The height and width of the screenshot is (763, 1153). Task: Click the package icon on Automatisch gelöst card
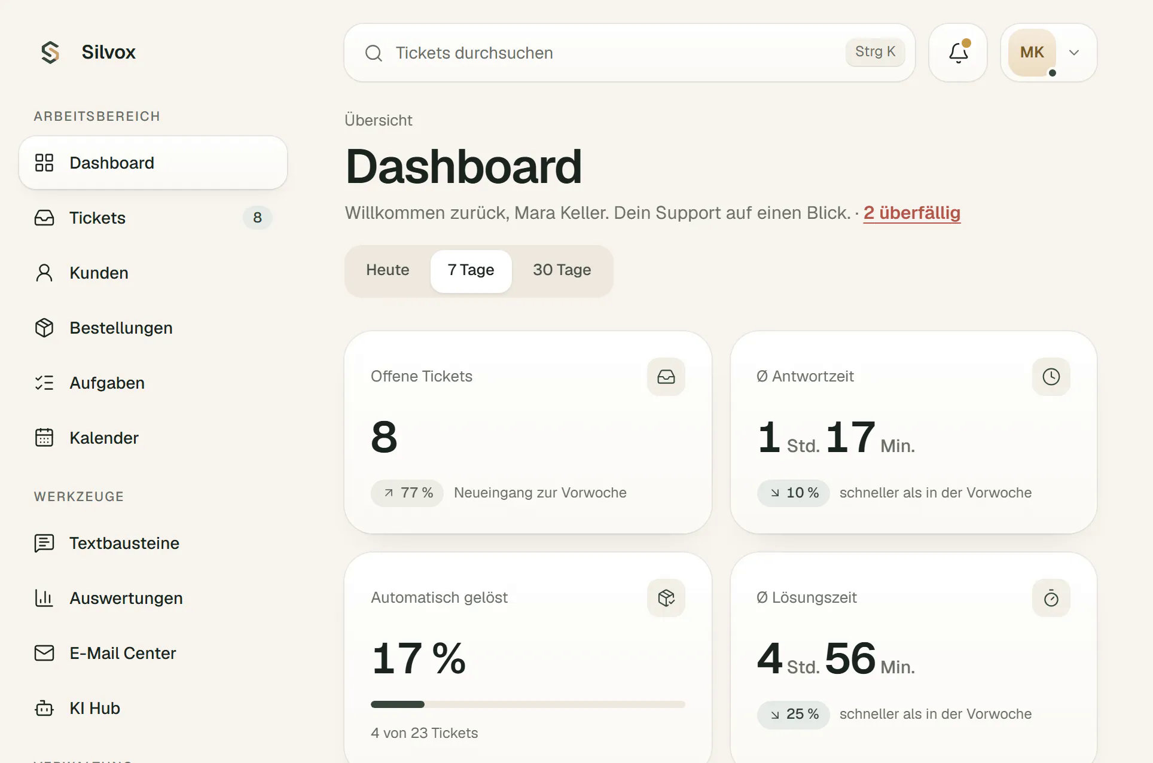pyautogui.click(x=666, y=598)
